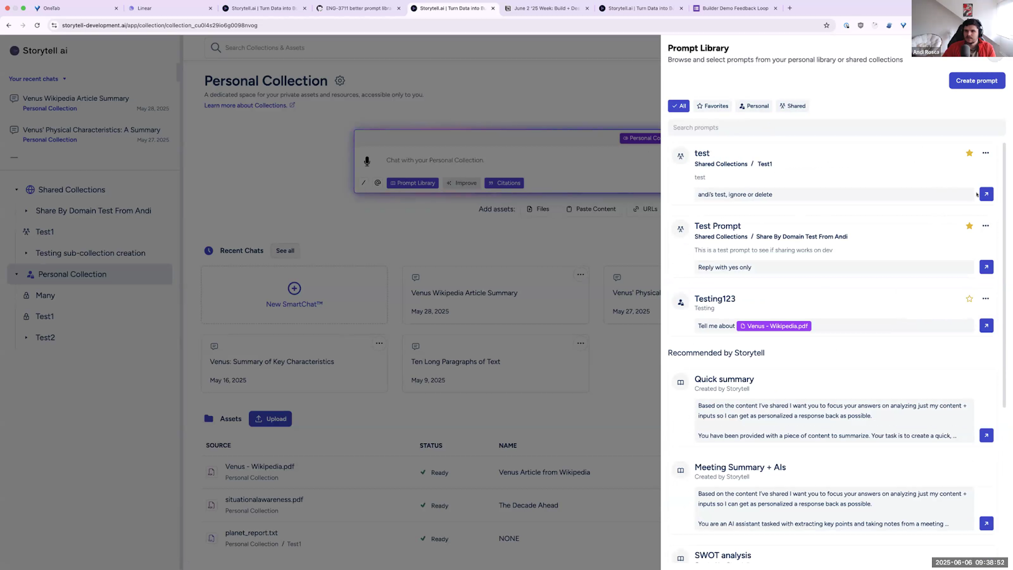Open more options for Testing123 prompt
1013x570 pixels.
click(985, 298)
